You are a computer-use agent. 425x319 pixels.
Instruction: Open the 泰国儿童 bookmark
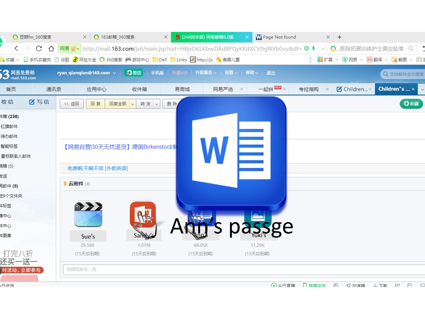click(228, 60)
